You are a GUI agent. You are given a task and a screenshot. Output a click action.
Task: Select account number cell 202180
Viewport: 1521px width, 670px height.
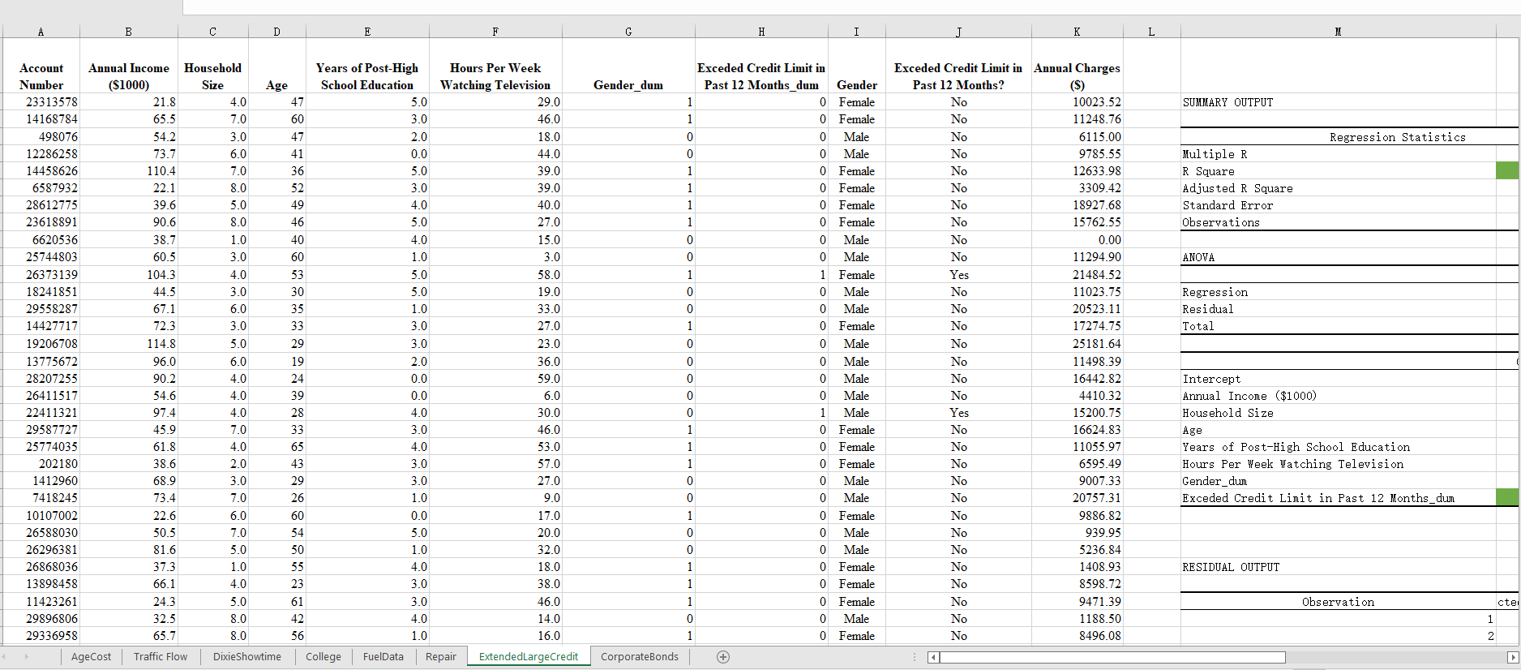pyautogui.click(x=41, y=464)
